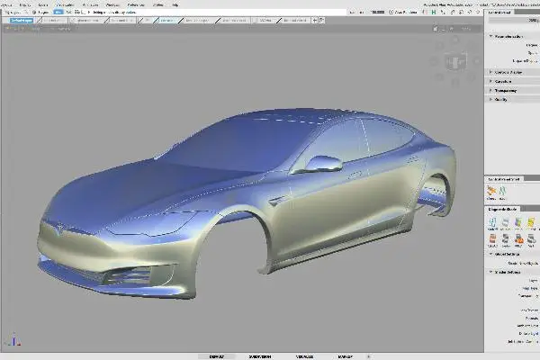Click the camera icon in viewport title bar
Screen dimensions: 540x360
[436, 29]
